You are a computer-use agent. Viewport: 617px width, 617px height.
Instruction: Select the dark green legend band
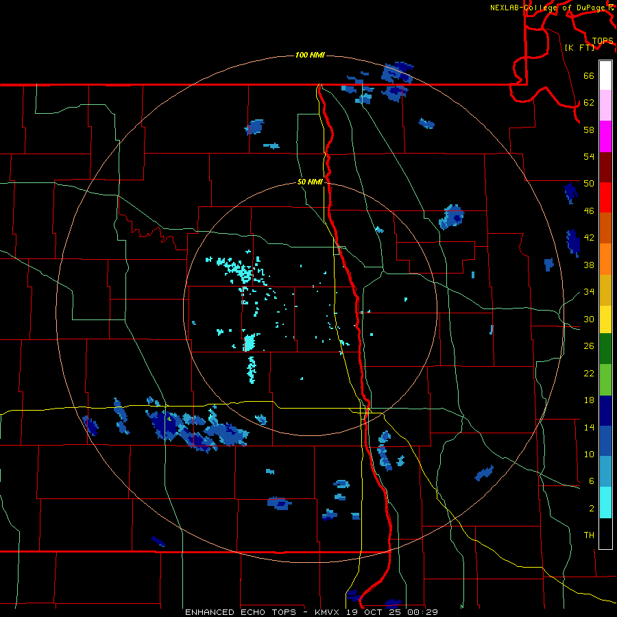point(605,349)
